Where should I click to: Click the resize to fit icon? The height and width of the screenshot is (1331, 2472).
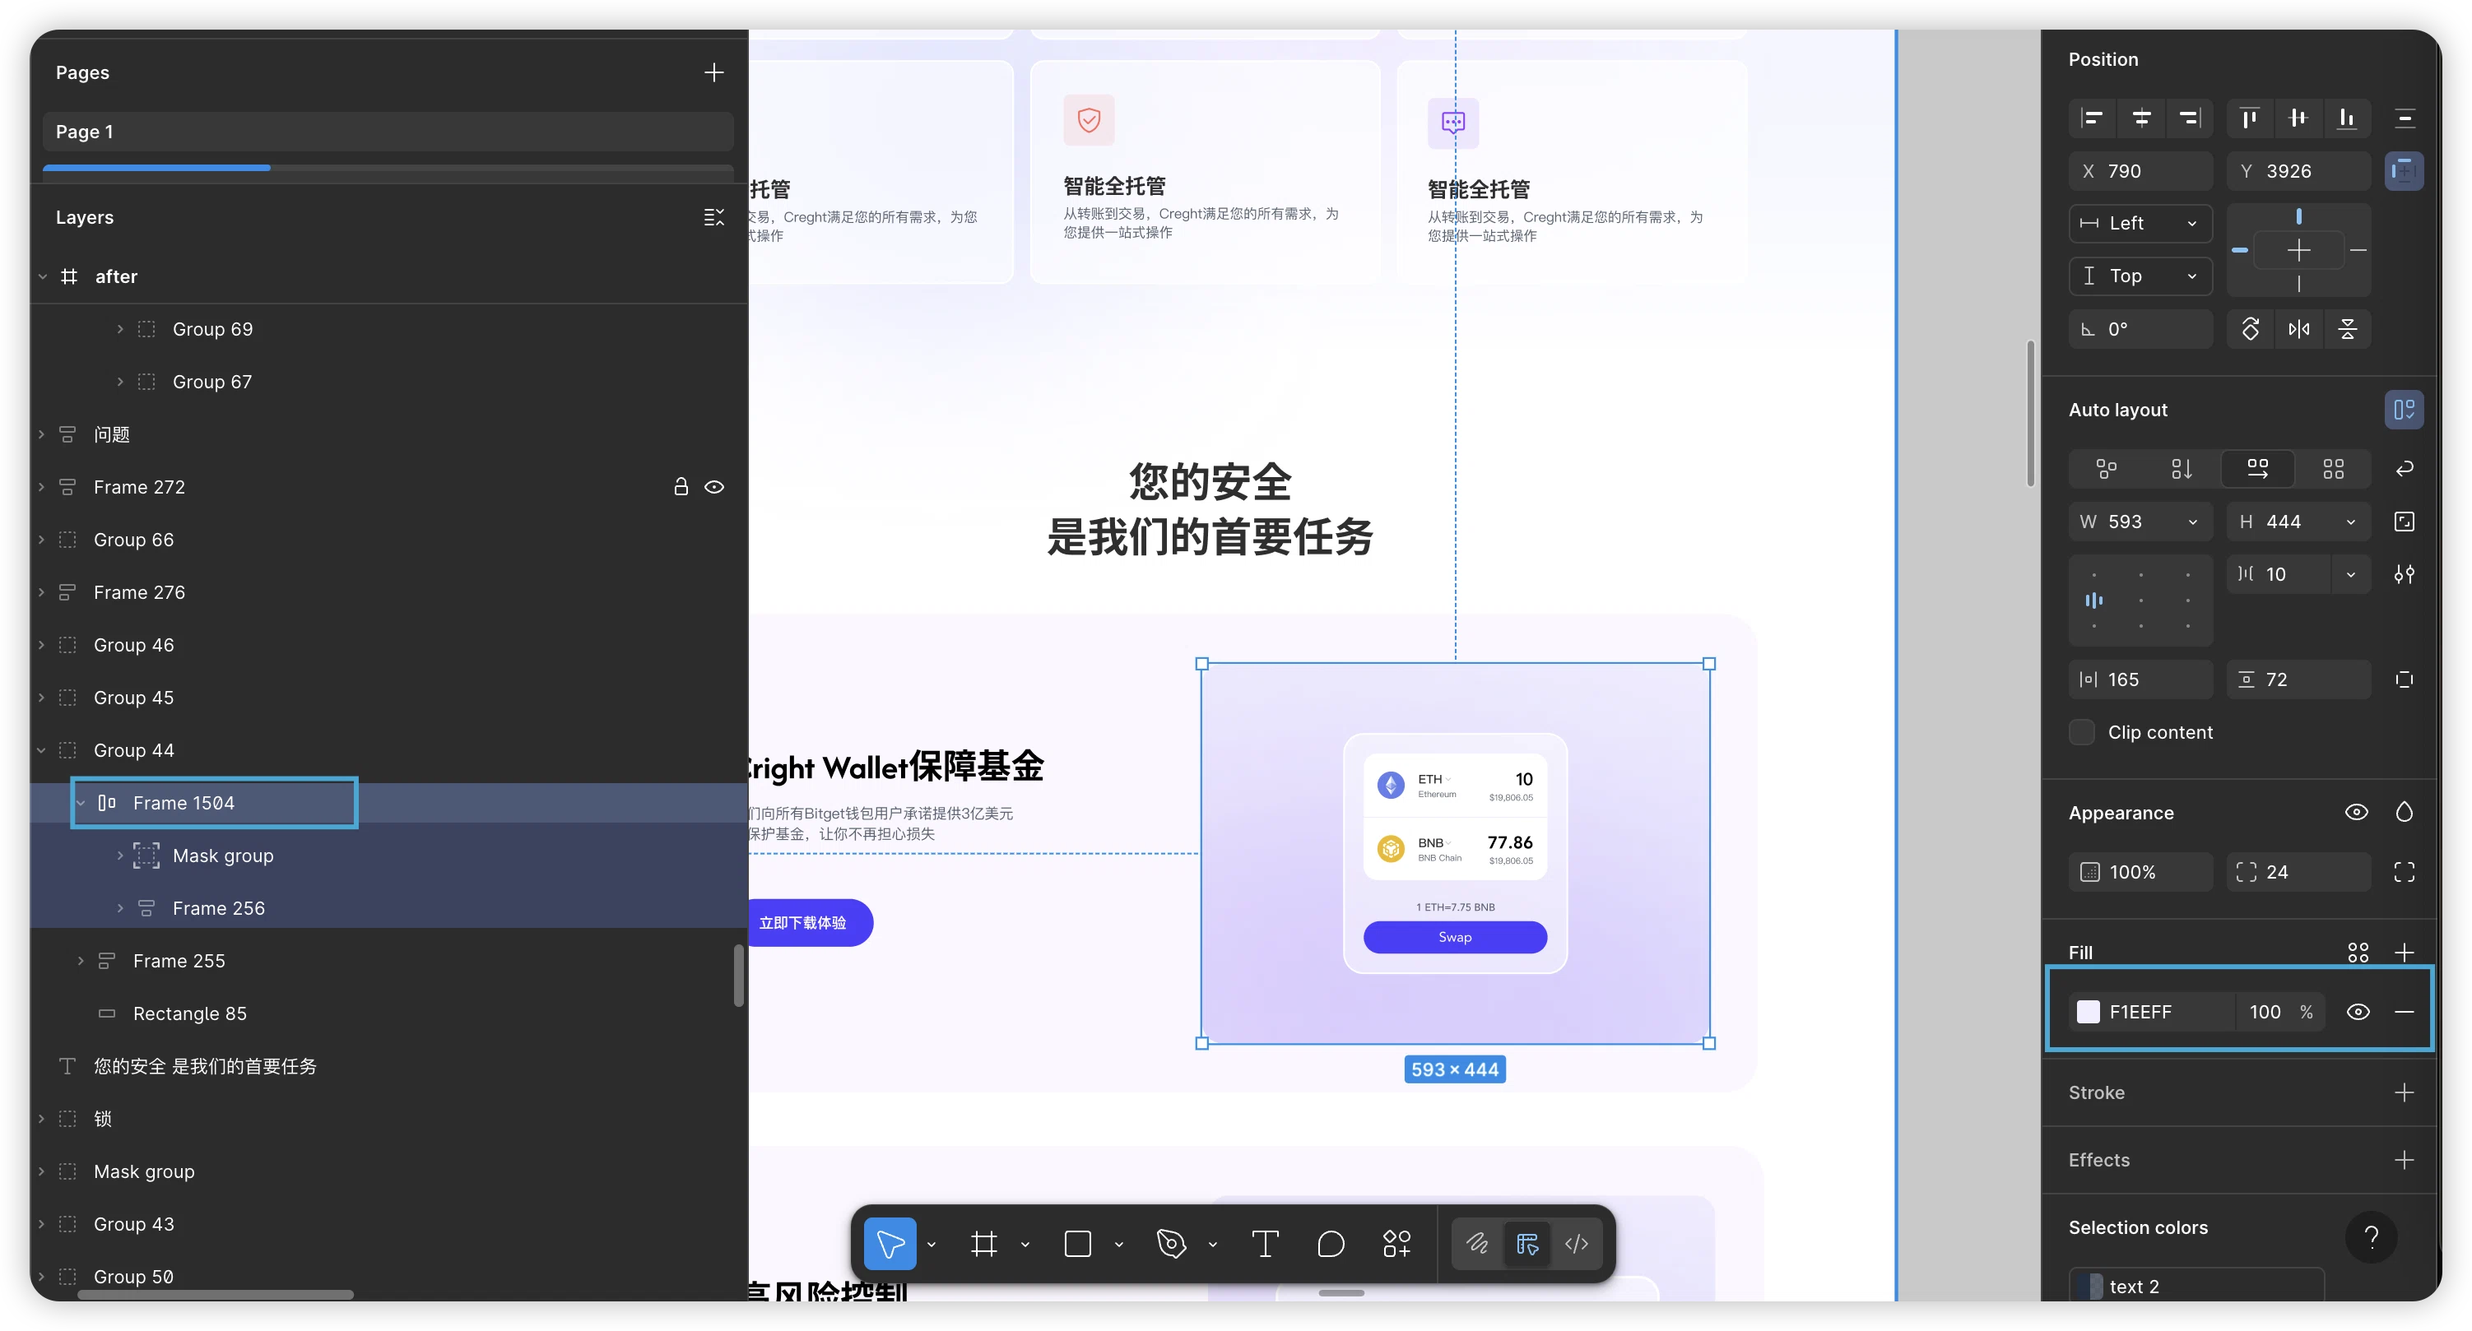[2404, 521]
